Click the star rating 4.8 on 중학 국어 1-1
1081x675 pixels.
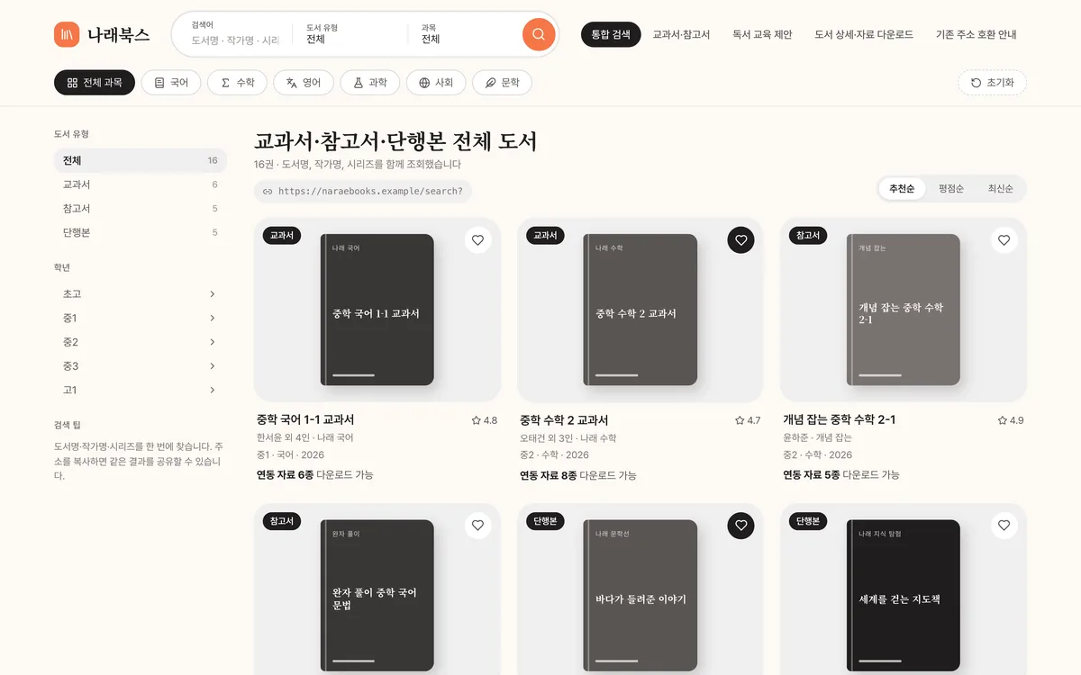pyautogui.click(x=484, y=420)
